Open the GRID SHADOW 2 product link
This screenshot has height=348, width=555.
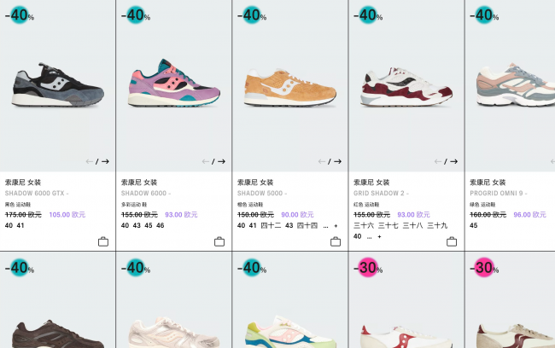(381, 193)
